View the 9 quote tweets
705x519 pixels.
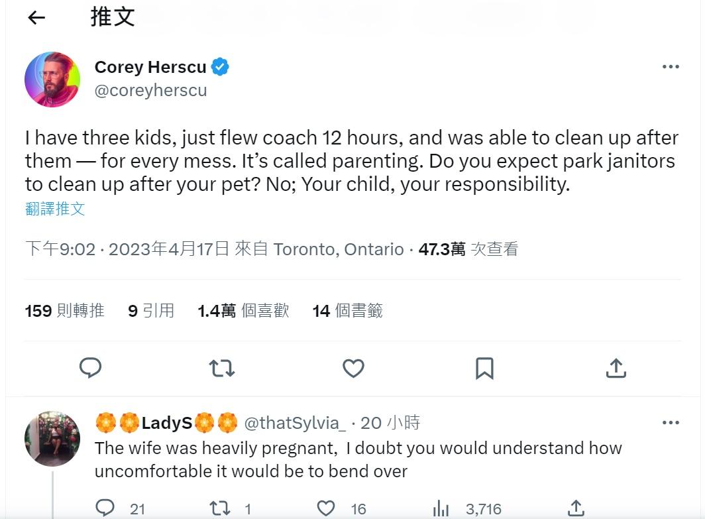(x=151, y=311)
